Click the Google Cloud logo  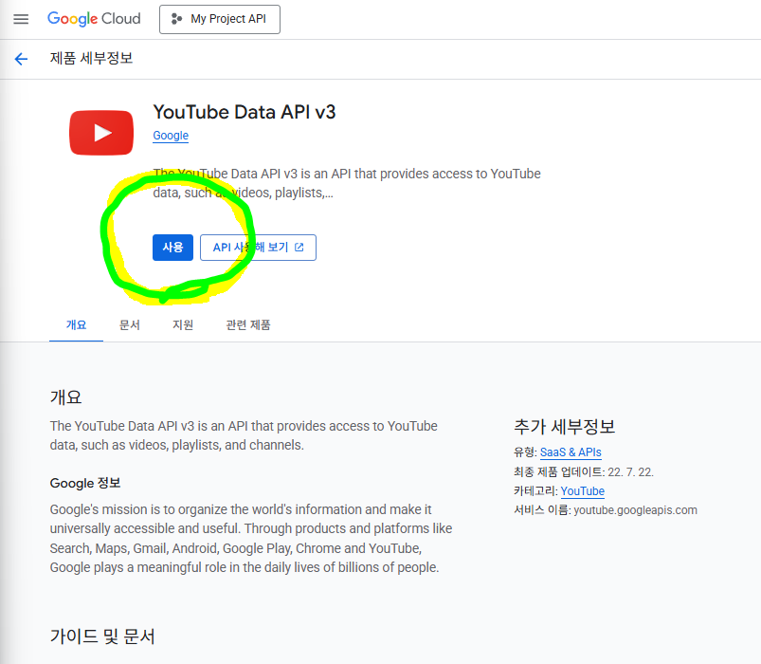[x=94, y=19]
